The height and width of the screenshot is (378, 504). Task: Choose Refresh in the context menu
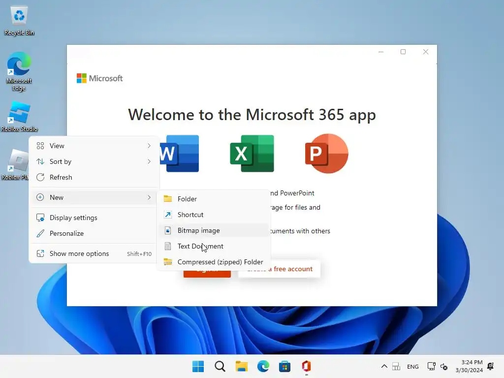click(x=94, y=177)
